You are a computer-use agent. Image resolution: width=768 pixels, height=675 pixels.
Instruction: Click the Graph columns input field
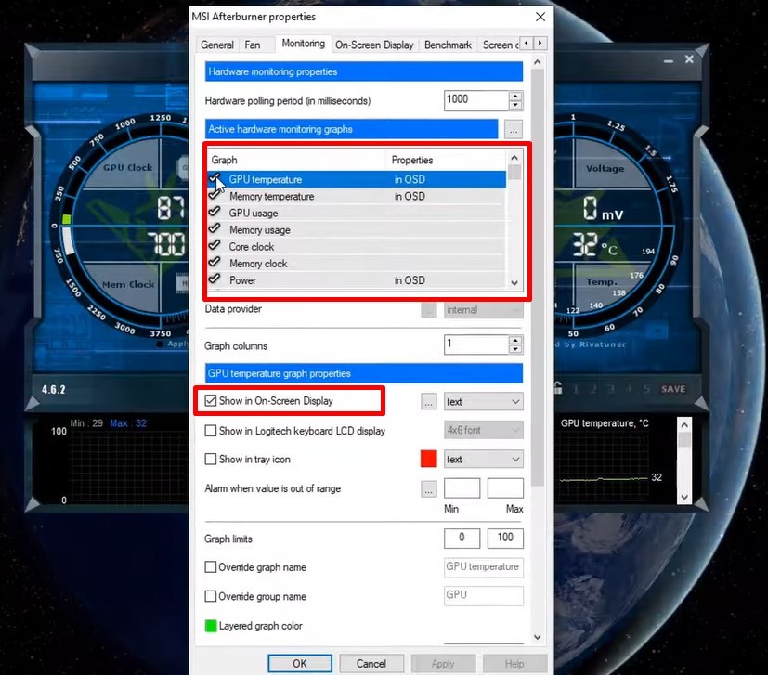pyautogui.click(x=476, y=344)
